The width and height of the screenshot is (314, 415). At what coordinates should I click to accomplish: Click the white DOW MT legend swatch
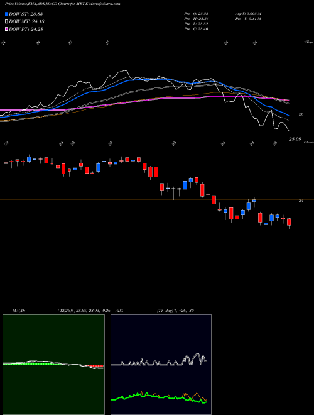click(x=7, y=21)
